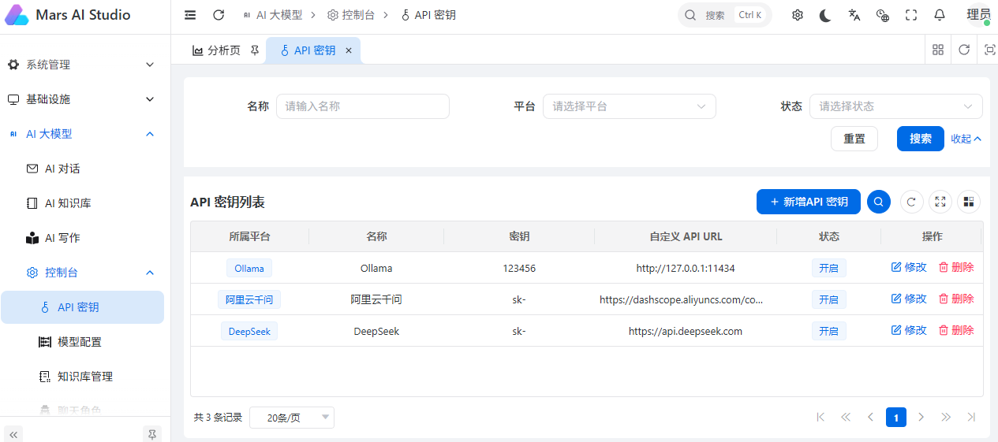
Task: Enter fullscreen using header fullscreen icon
Action: [x=911, y=15]
